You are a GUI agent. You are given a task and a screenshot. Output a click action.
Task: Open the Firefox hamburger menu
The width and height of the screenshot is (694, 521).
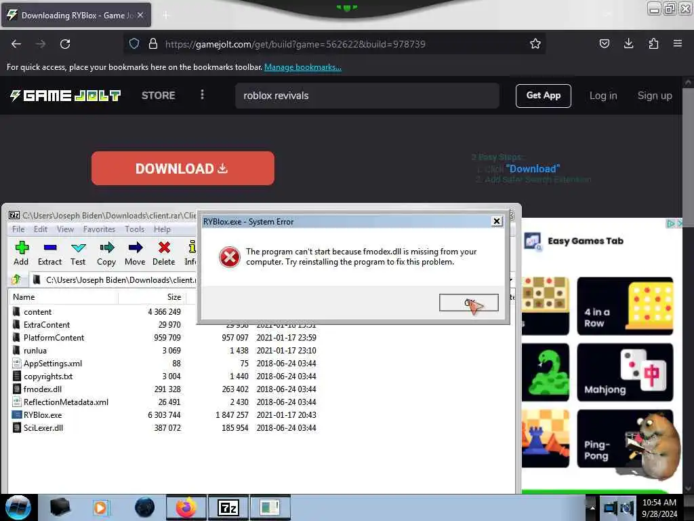pos(677,43)
